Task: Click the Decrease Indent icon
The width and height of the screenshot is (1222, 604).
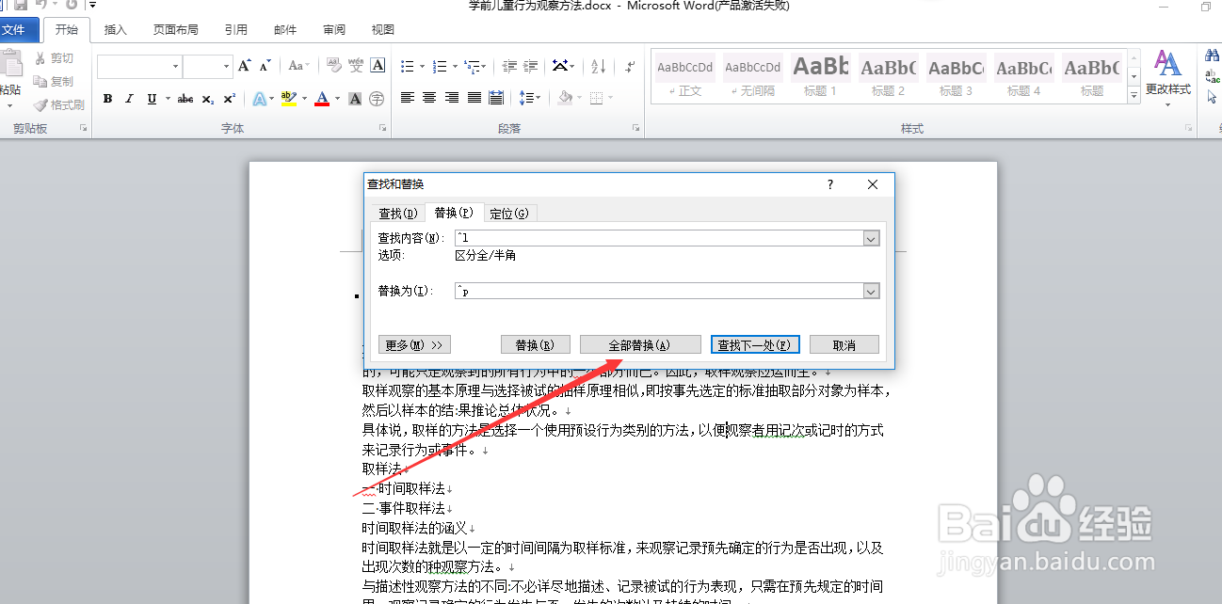Action: tap(509, 66)
